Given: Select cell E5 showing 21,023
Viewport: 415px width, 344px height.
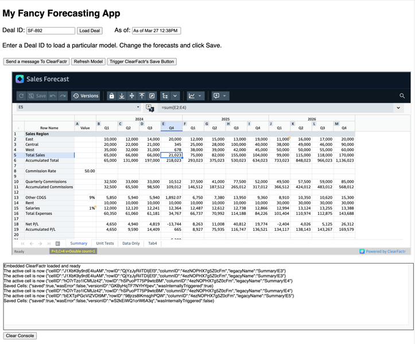Looking at the screenshot, I should pyautogui.click(x=172, y=155).
